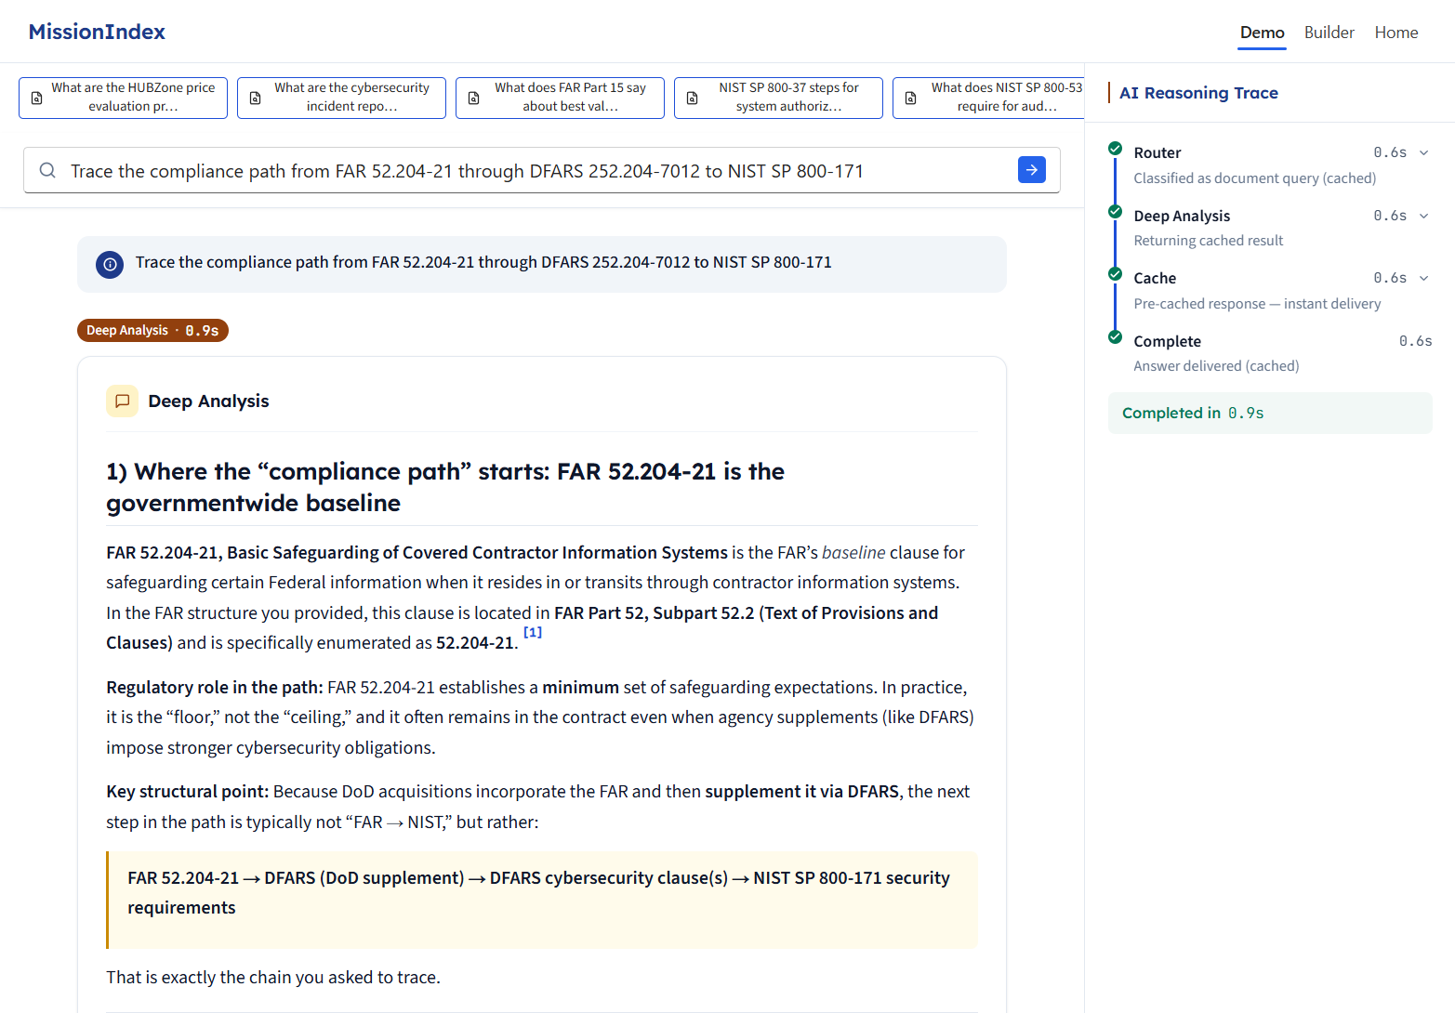1455x1013 pixels.
Task: Open the Builder tab
Action: click(x=1329, y=33)
